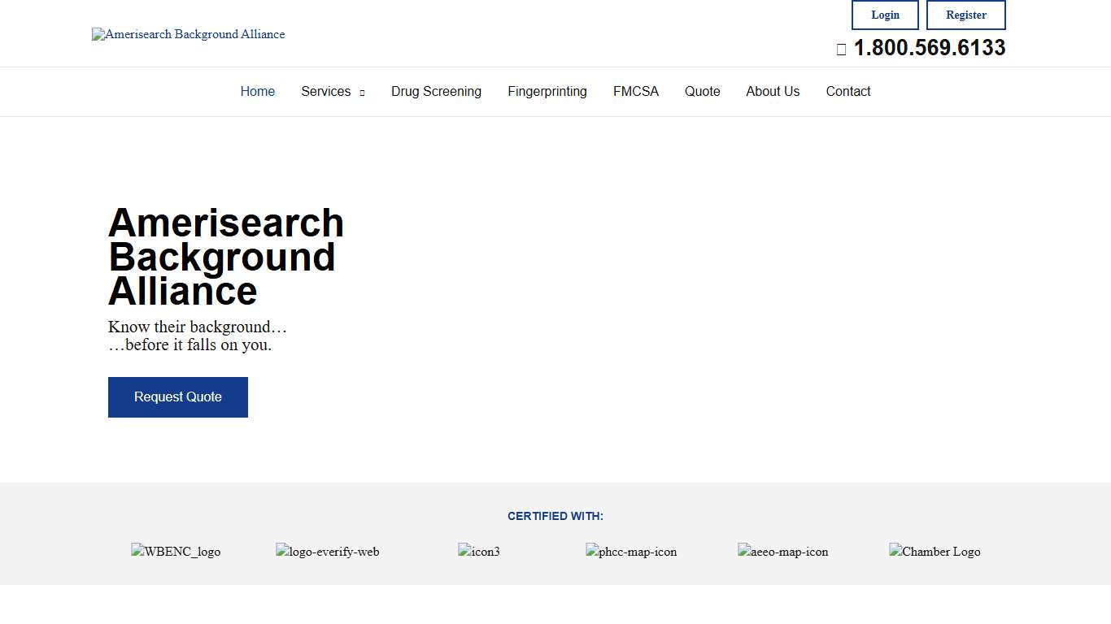
Task: Select Drug Screening from the navigation
Action: [x=436, y=91]
